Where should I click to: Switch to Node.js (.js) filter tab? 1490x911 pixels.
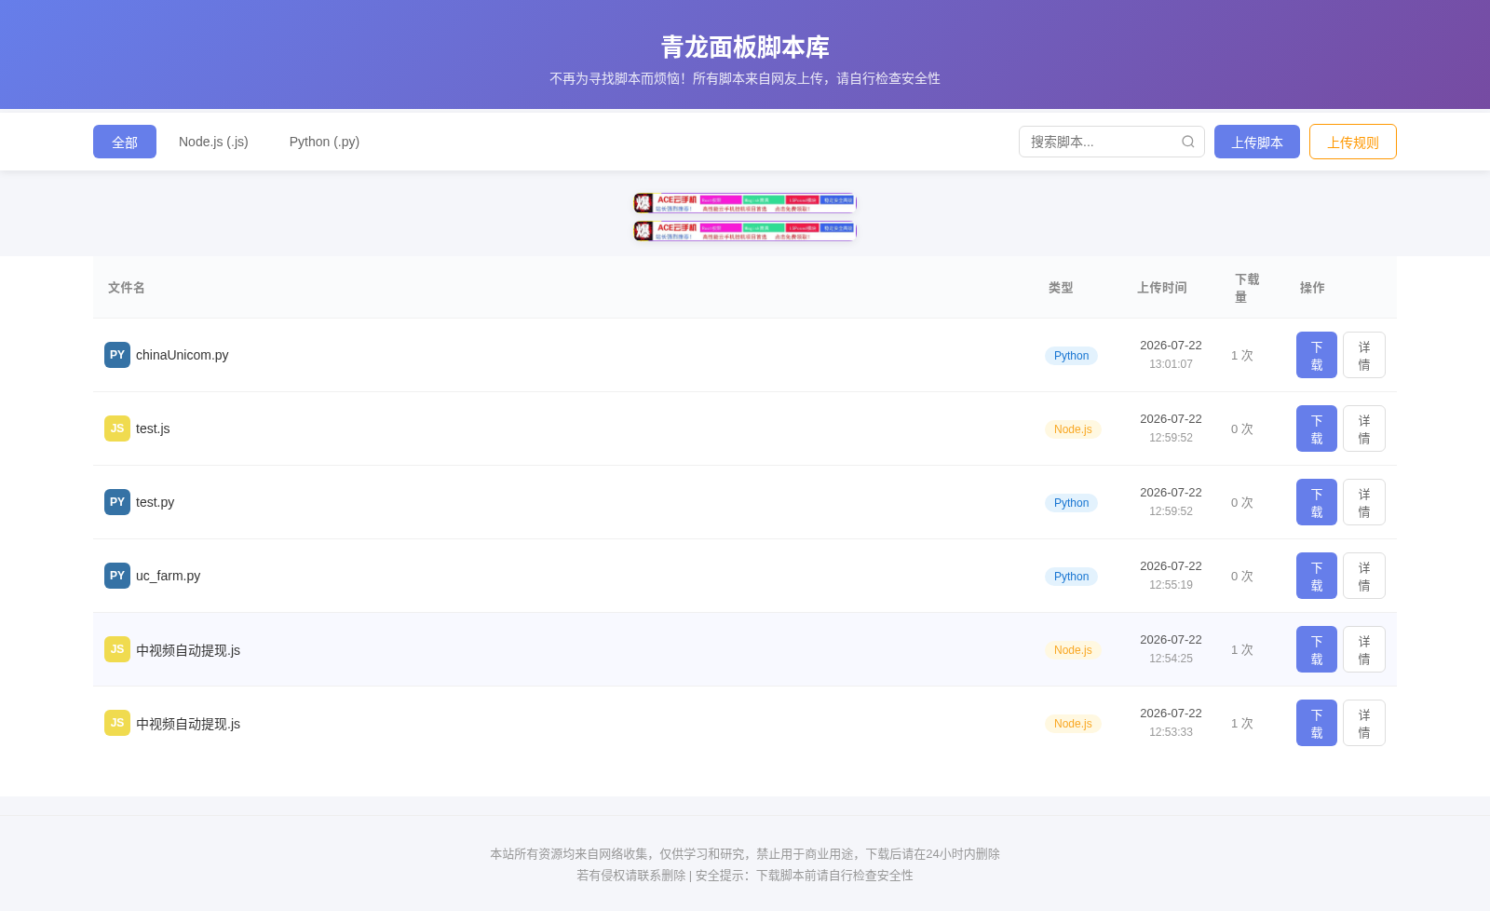pyautogui.click(x=213, y=142)
